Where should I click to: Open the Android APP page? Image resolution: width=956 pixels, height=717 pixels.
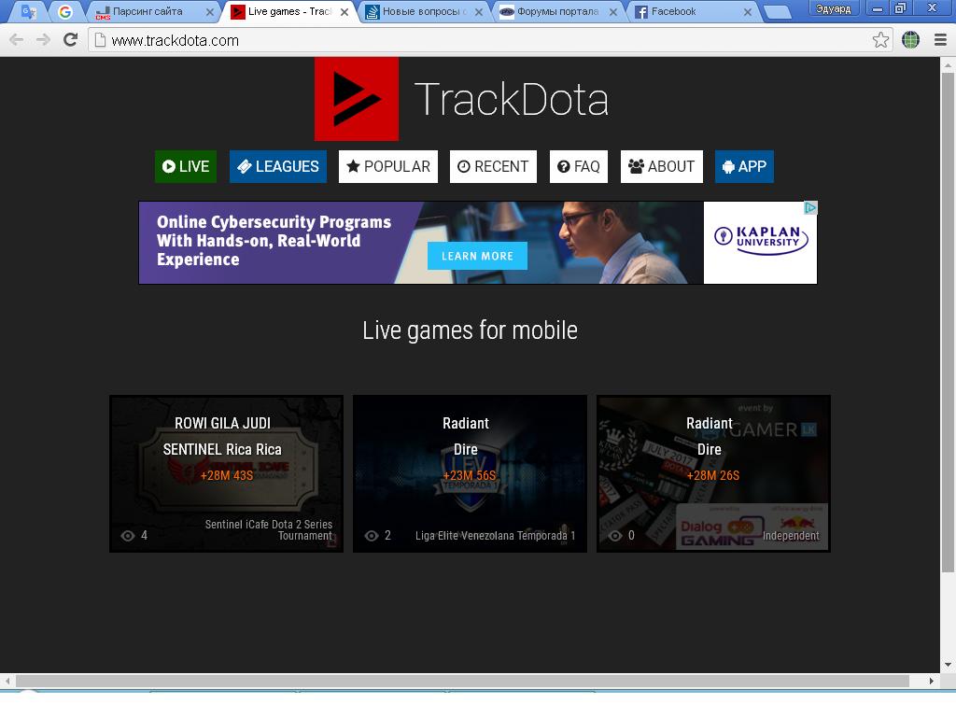pyautogui.click(x=744, y=166)
